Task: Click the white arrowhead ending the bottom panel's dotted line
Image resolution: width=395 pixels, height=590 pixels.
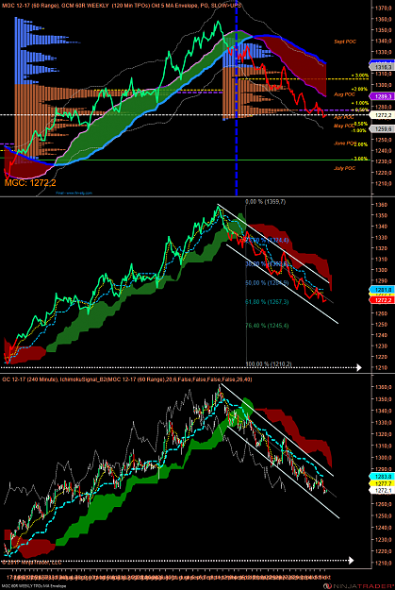Action: (x=351, y=561)
